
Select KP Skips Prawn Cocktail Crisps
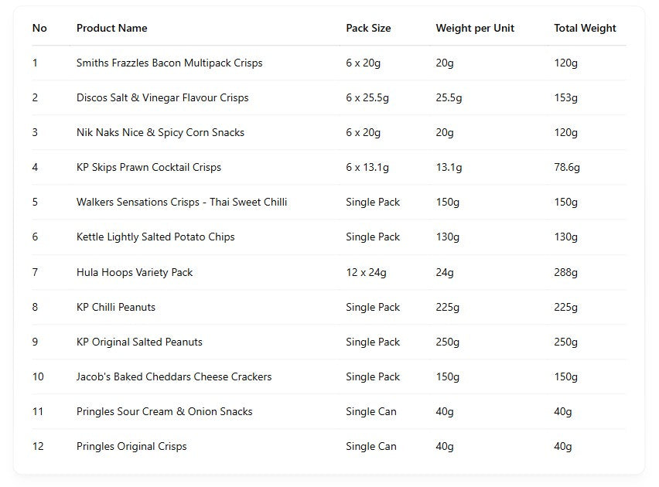pos(149,167)
